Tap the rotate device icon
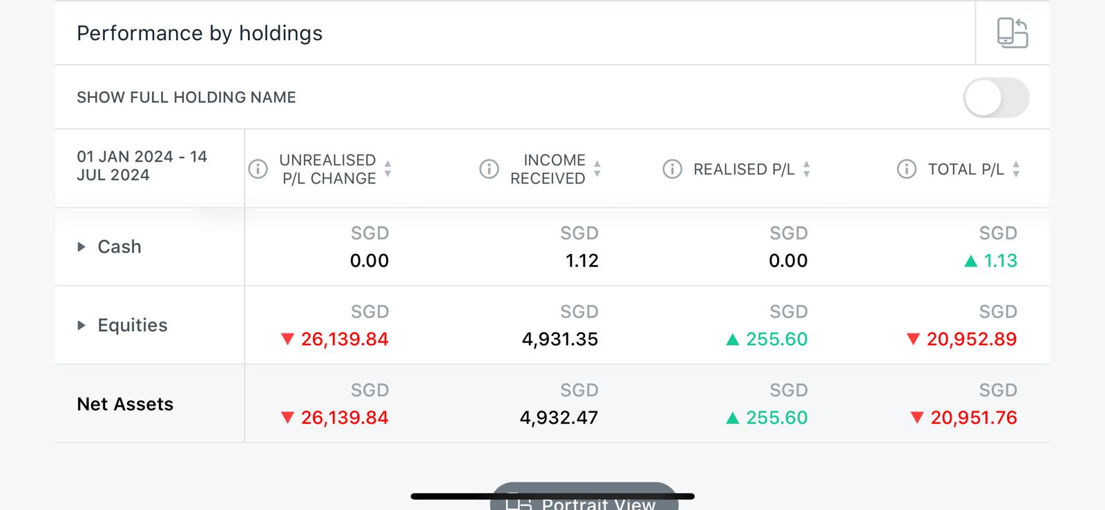1105x510 pixels. pyautogui.click(x=1012, y=33)
